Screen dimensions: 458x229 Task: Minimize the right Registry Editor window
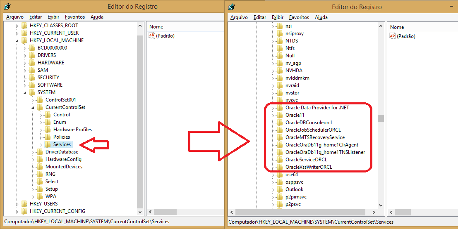pyautogui.click(x=452, y=6)
